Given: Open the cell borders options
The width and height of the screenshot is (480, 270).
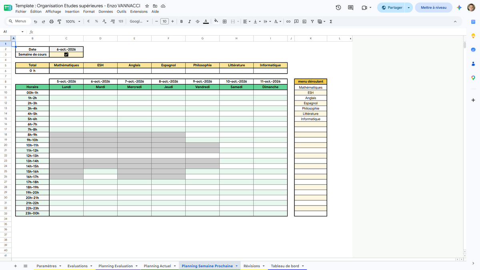Looking at the screenshot, I should pos(224,22).
